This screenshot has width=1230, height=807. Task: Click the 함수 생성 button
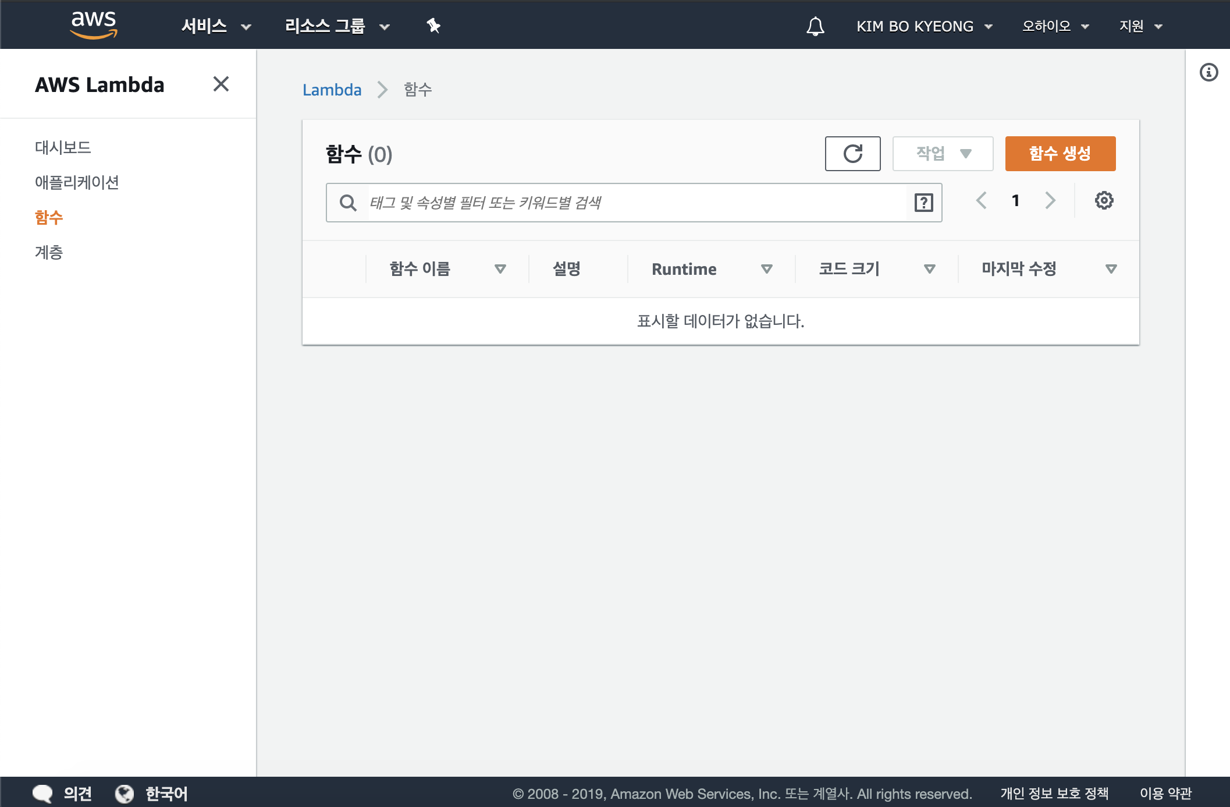(1060, 154)
